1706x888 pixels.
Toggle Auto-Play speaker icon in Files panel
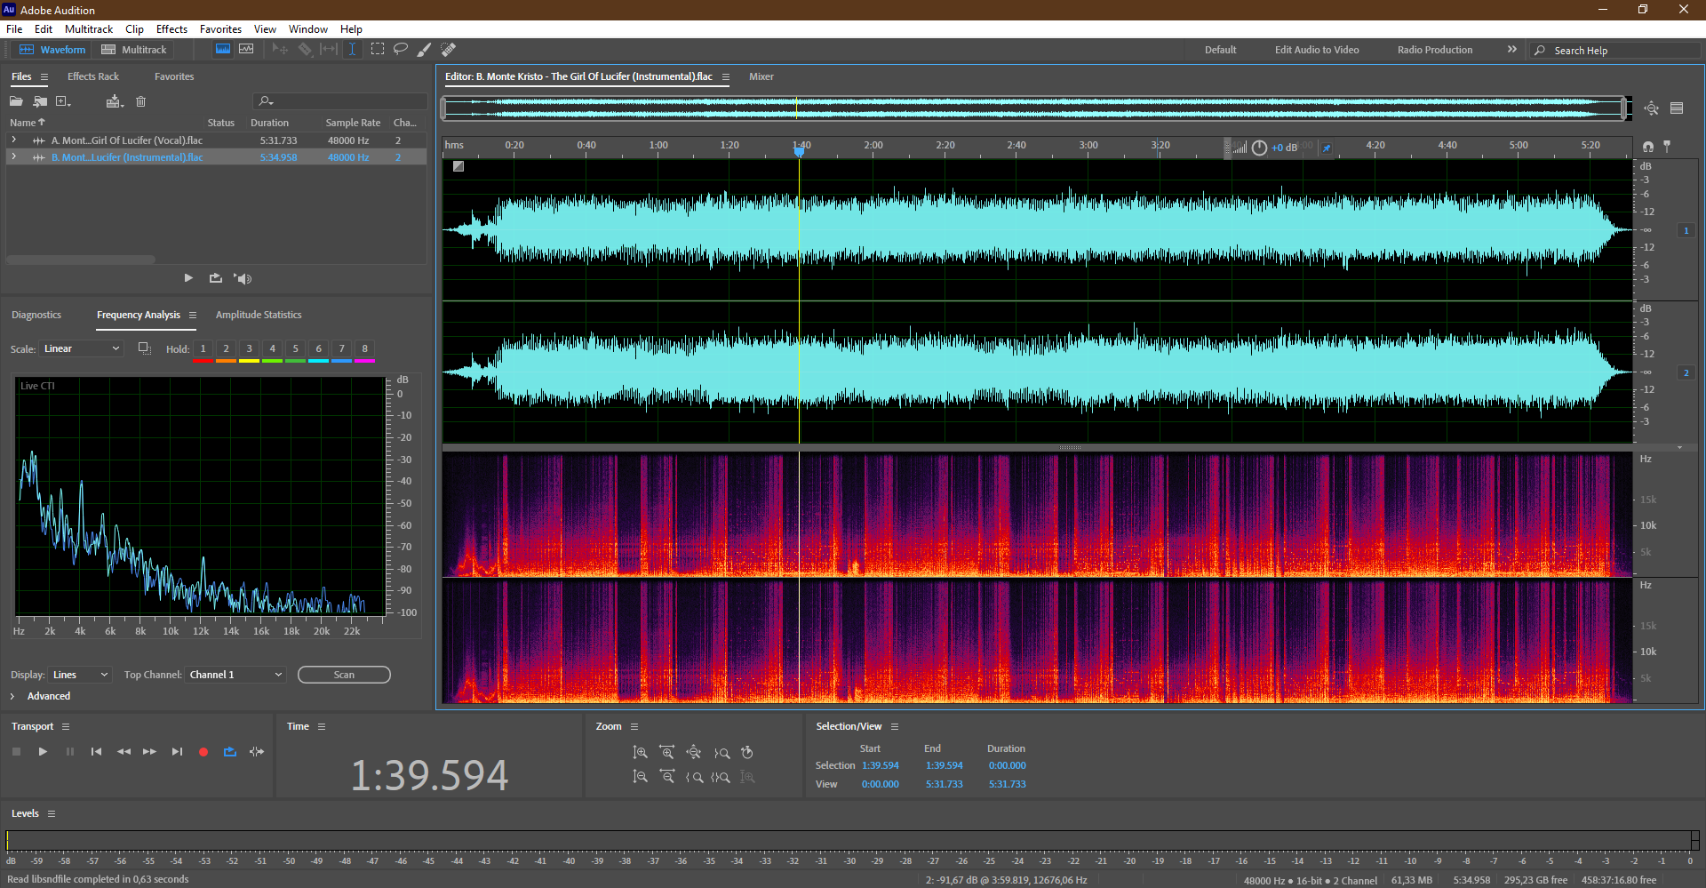pos(243,278)
